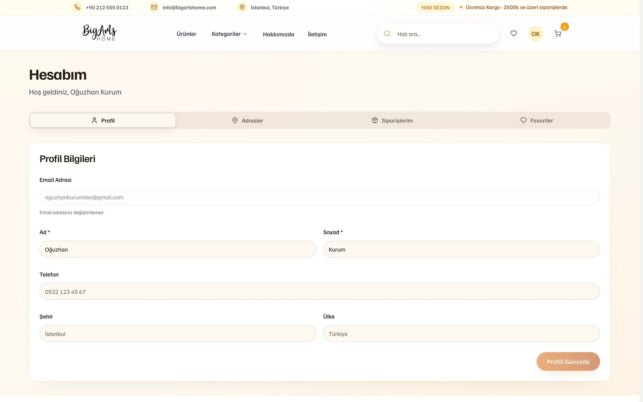Click the phone icon in top bar
This screenshot has height=402, width=643.
[x=77, y=7]
